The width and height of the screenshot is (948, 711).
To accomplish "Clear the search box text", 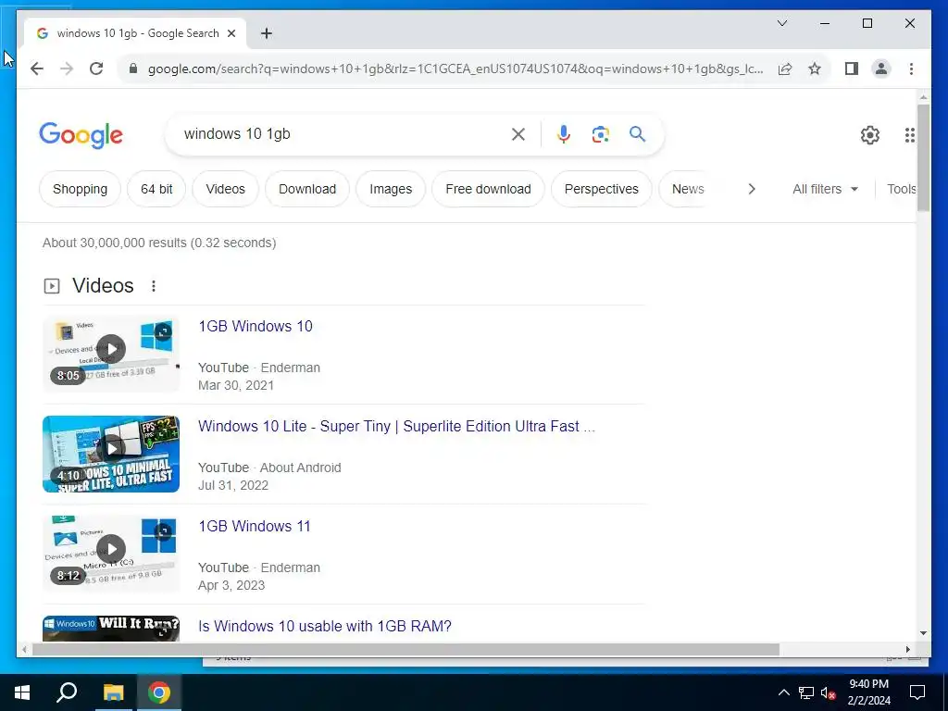I will click(x=518, y=134).
